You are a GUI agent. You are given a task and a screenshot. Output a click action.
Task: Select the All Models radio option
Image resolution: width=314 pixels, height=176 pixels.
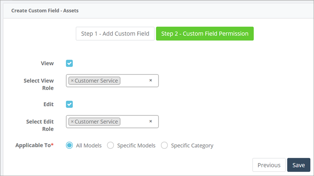coord(69,145)
